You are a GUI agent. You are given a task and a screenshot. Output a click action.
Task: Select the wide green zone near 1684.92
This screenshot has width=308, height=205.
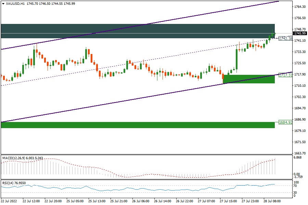tap(137, 125)
